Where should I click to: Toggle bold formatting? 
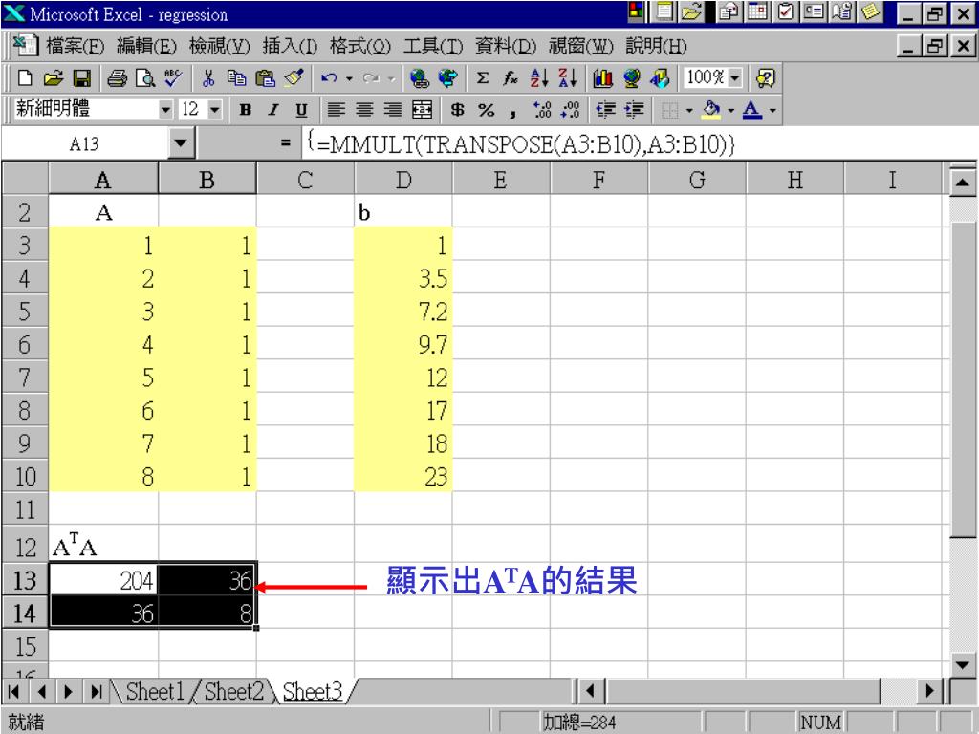tap(246, 111)
